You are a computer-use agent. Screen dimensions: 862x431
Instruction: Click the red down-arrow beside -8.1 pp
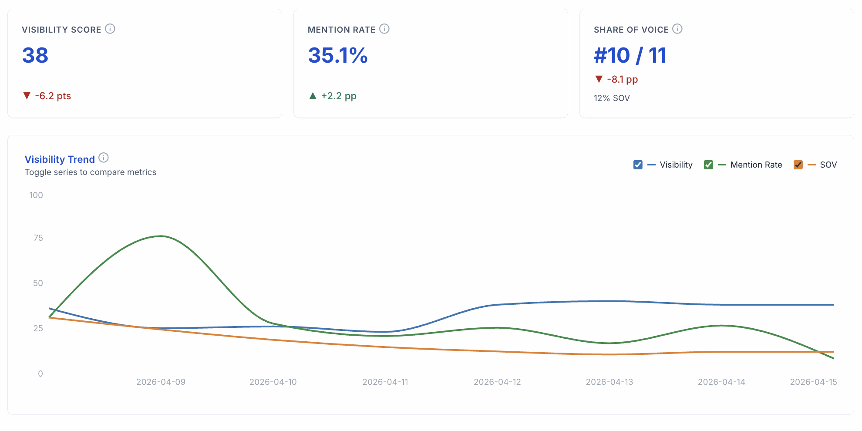pyautogui.click(x=599, y=79)
